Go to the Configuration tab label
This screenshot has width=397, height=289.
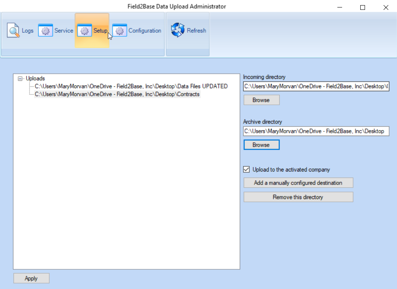[145, 31]
